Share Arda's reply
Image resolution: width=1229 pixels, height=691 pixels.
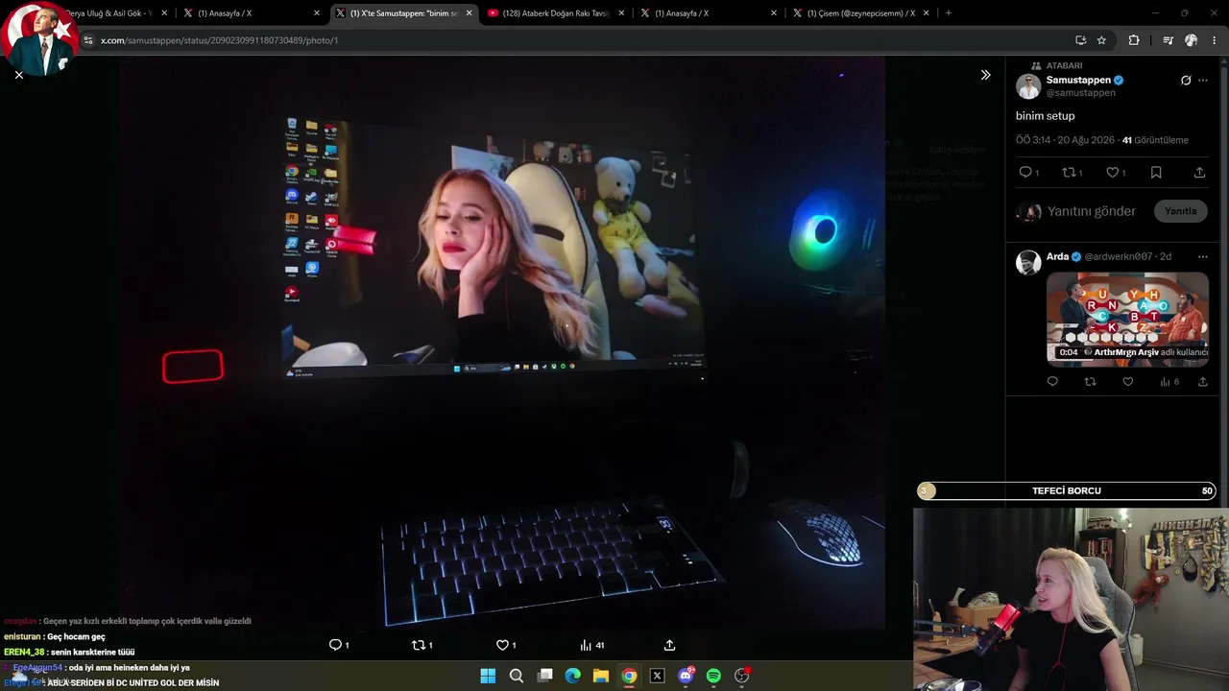(x=1202, y=382)
